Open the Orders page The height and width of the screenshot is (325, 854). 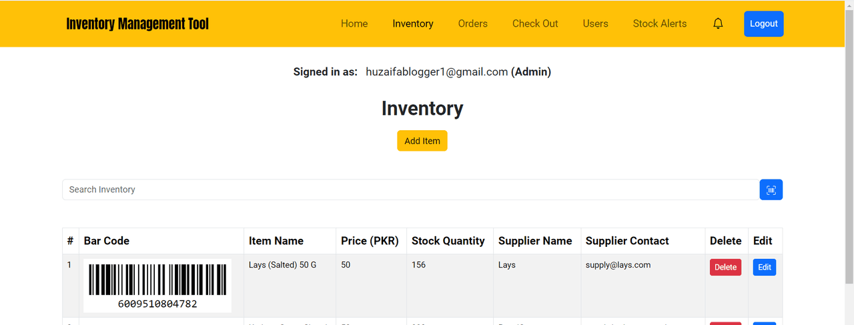coord(472,24)
